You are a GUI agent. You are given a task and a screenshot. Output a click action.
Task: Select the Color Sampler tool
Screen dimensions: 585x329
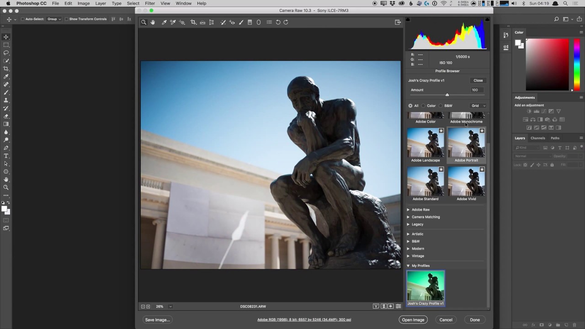click(173, 22)
